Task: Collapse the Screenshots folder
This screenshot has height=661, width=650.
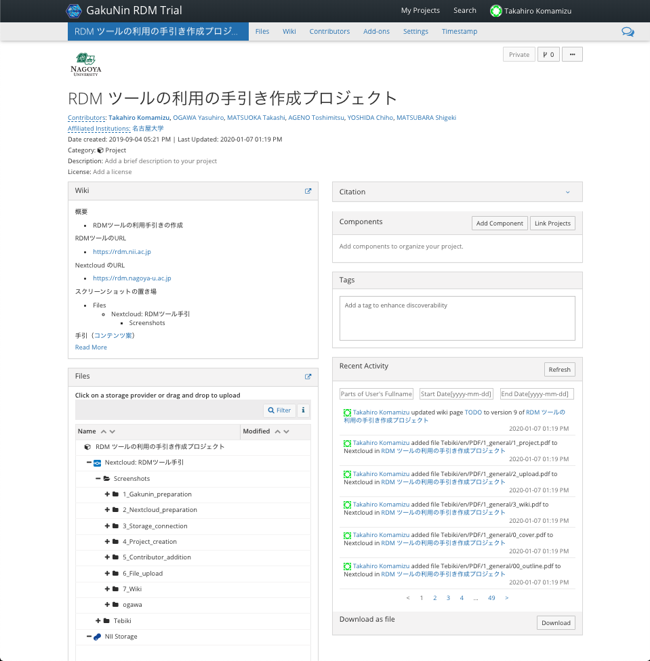Action: [98, 479]
